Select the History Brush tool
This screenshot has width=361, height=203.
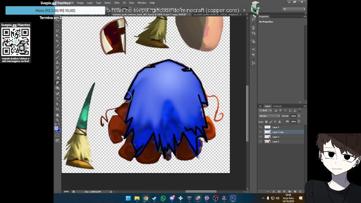coord(58,67)
